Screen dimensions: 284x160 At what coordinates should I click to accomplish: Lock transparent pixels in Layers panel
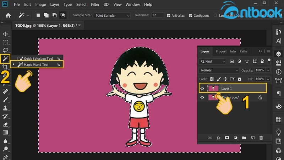pos(212,79)
